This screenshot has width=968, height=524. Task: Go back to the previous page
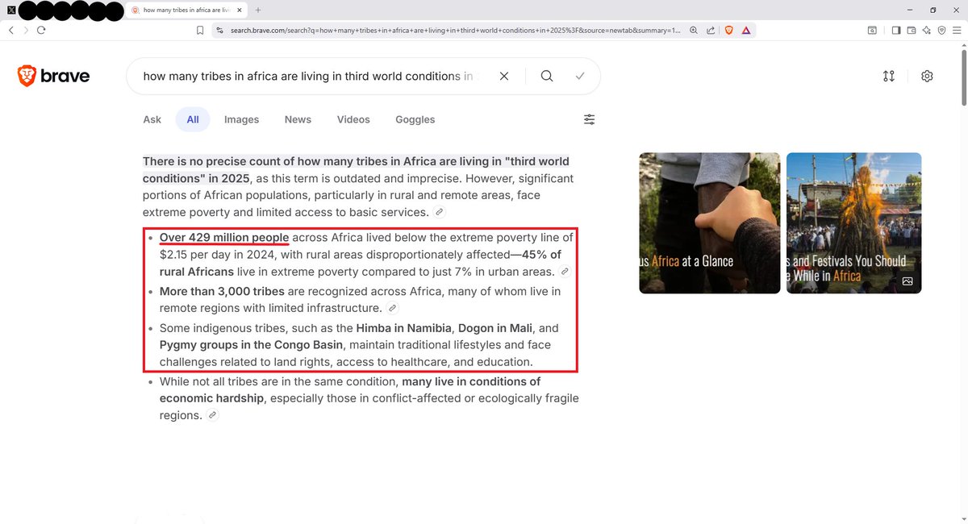(x=11, y=30)
